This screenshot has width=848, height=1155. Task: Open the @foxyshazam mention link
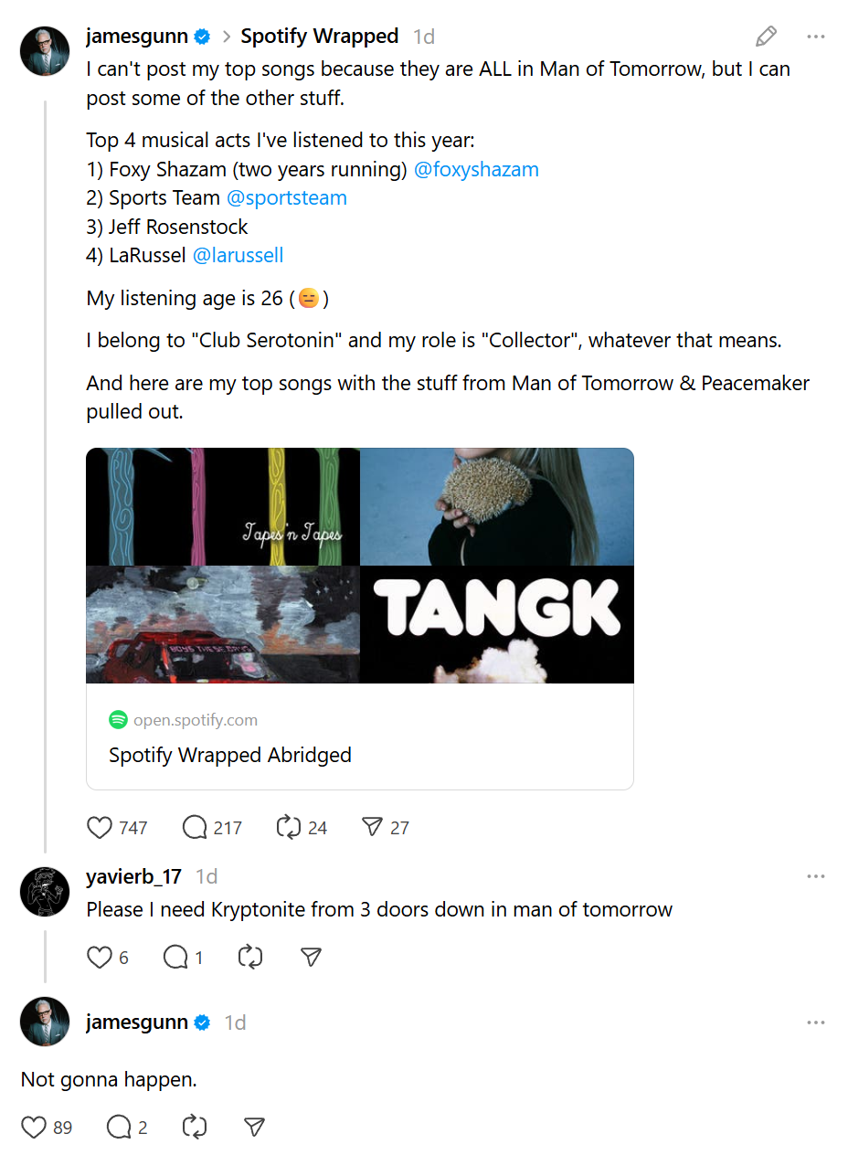(476, 169)
